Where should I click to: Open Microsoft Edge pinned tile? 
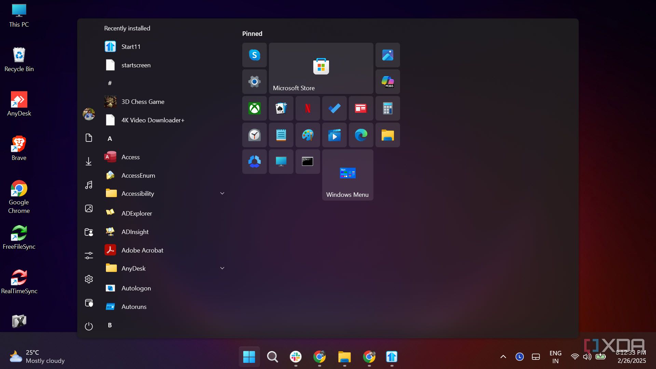(361, 135)
